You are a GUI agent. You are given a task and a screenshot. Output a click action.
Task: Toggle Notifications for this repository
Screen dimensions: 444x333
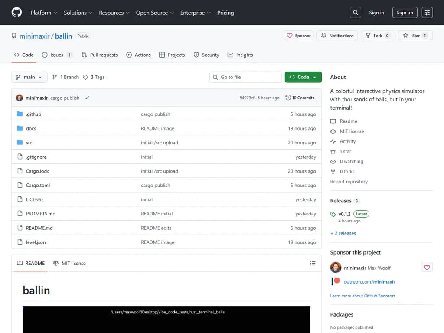coord(337,36)
